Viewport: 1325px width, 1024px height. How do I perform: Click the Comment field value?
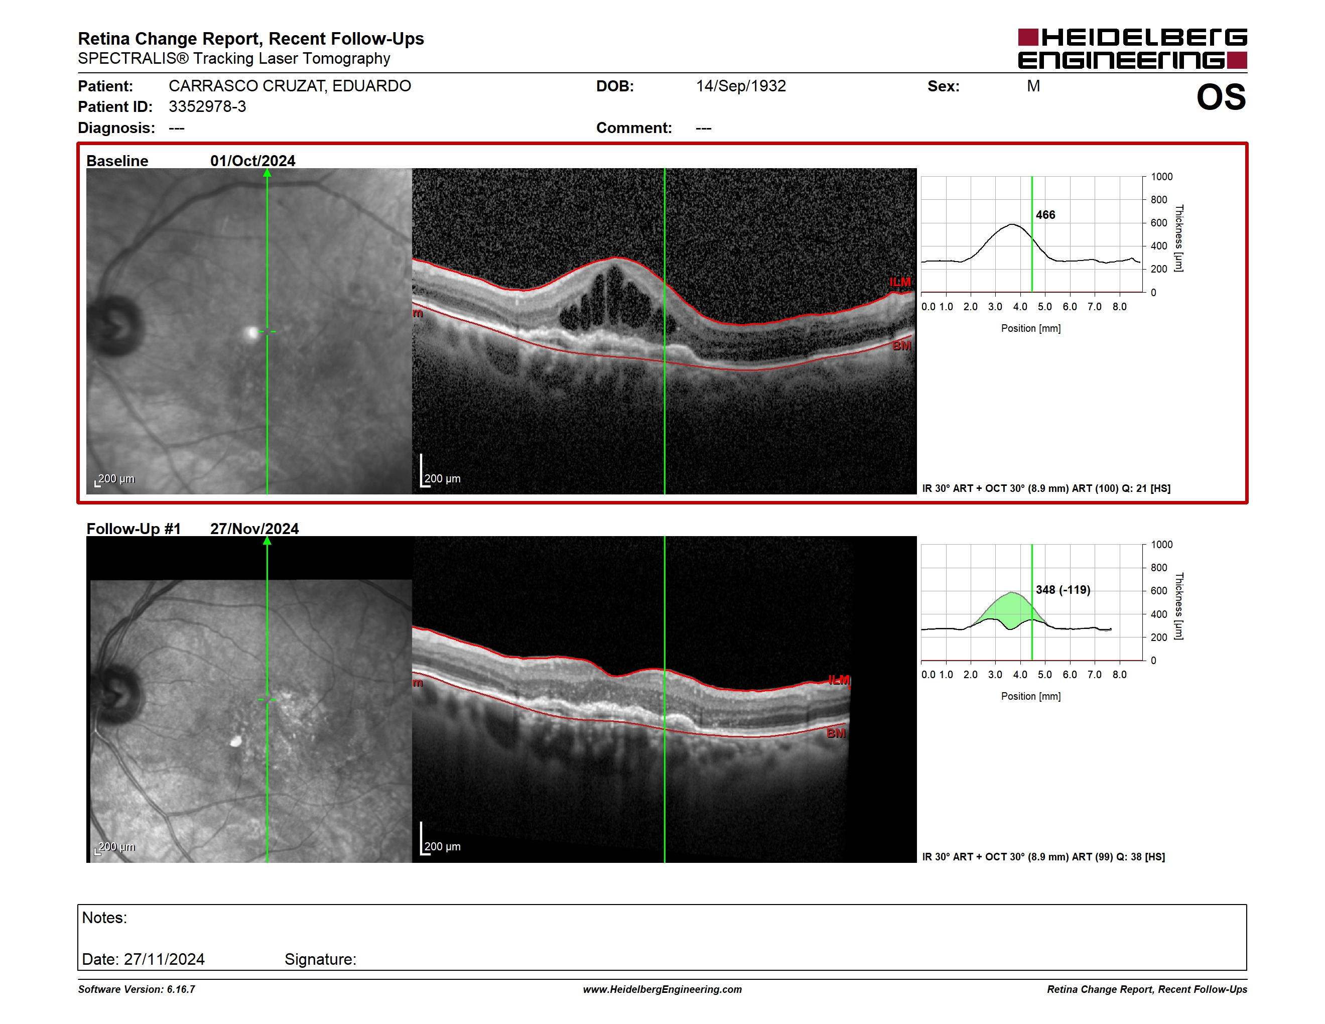click(704, 128)
